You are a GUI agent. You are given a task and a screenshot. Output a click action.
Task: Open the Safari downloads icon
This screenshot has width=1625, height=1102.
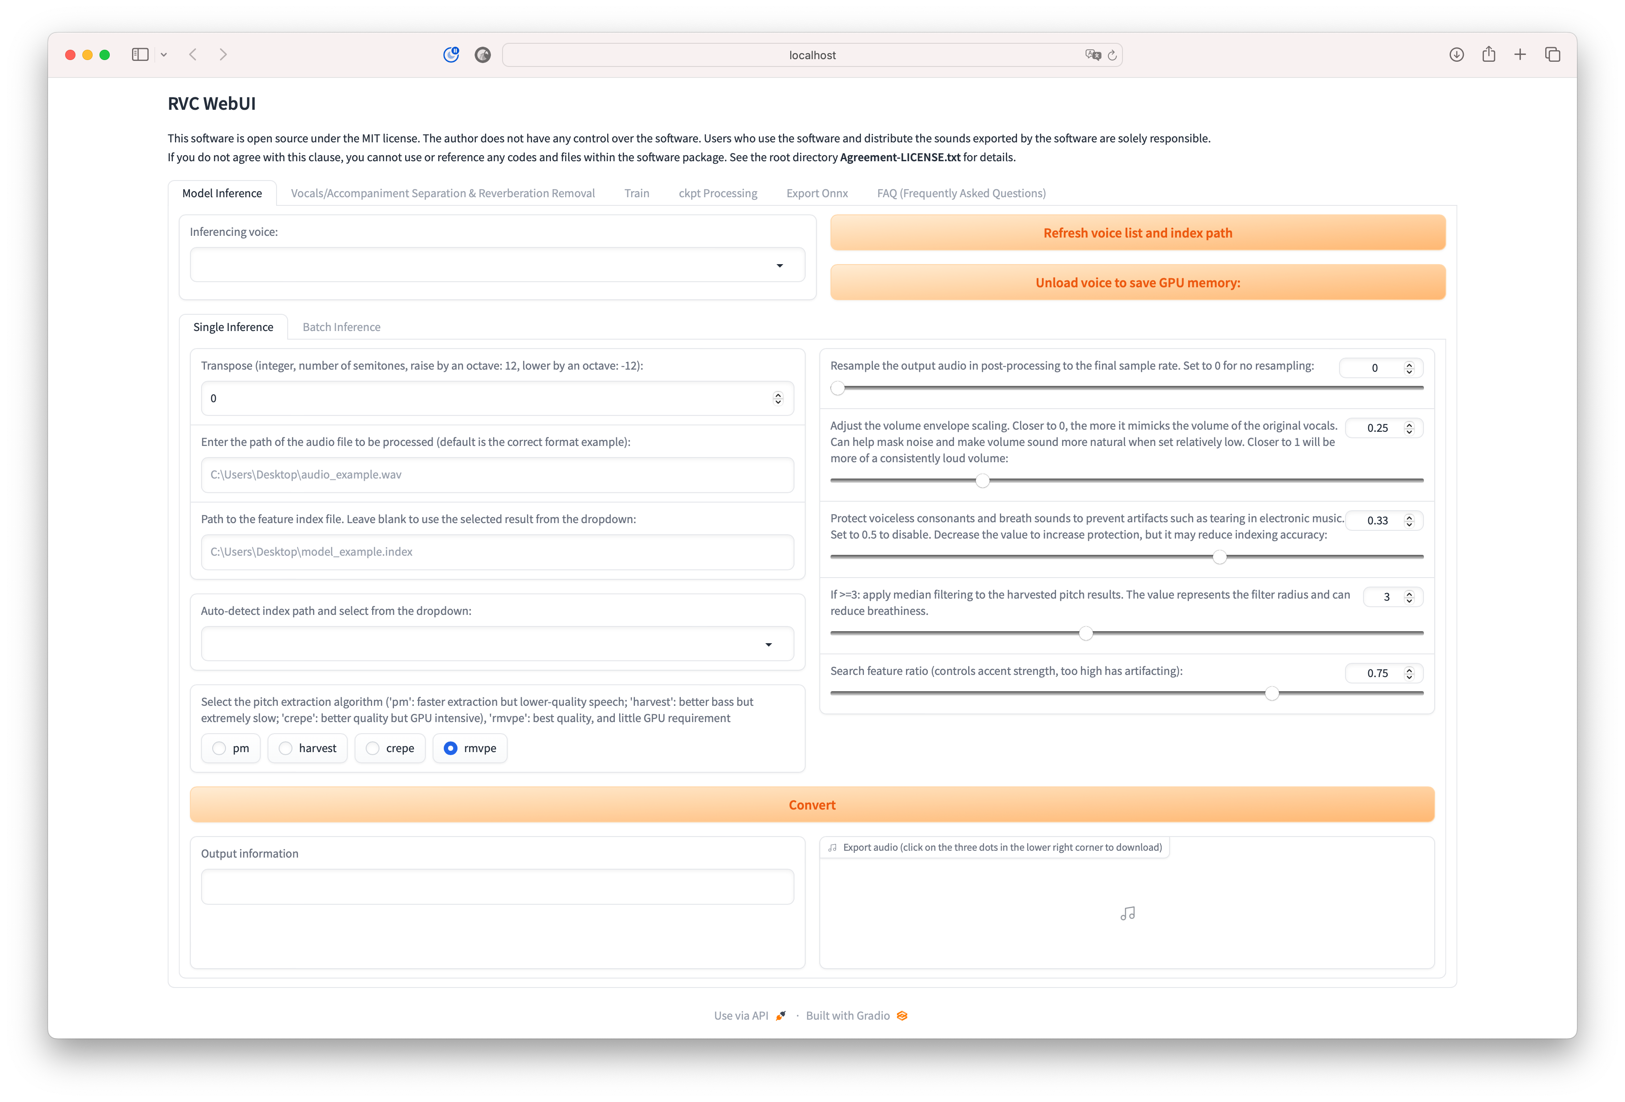[x=1456, y=54]
